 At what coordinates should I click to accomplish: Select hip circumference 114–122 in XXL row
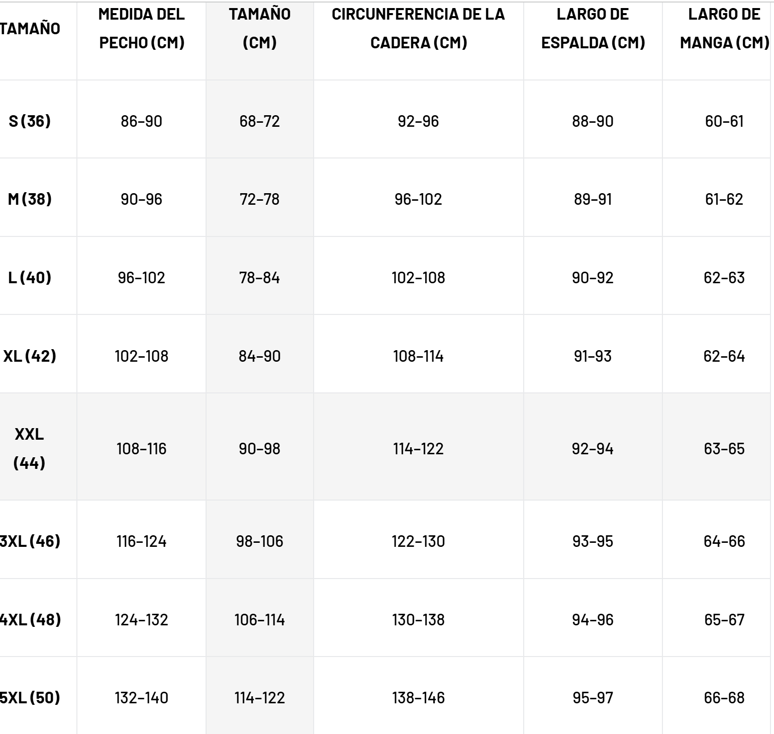point(418,449)
